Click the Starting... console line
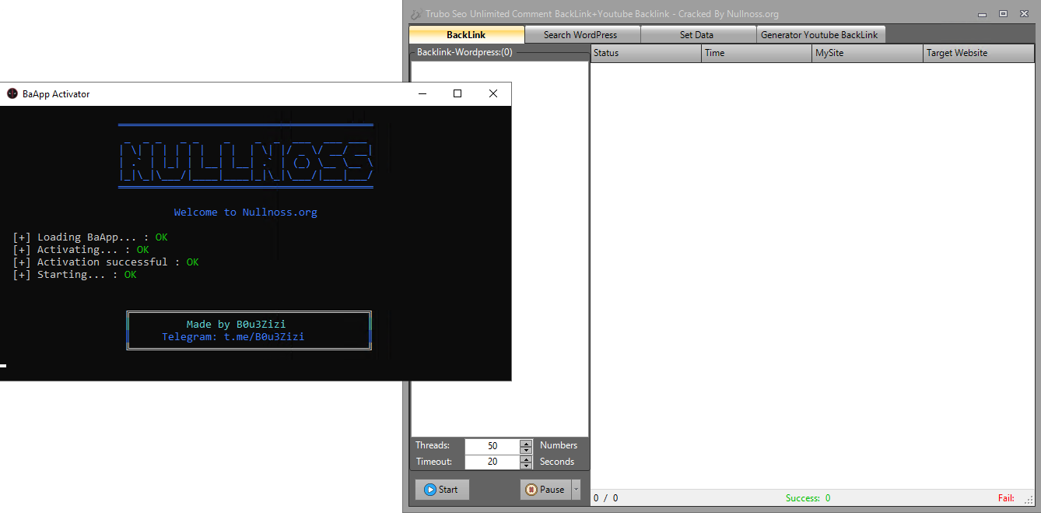 point(75,275)
